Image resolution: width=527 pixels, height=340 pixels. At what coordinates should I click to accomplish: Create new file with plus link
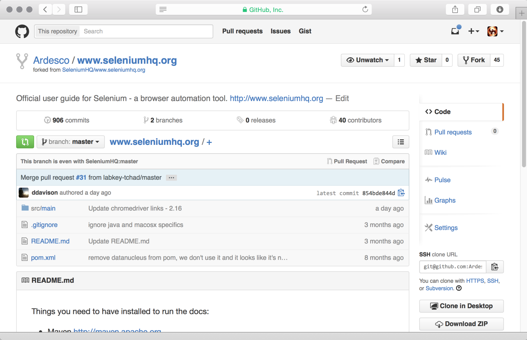pyautogui.click(x=209, y=142)
